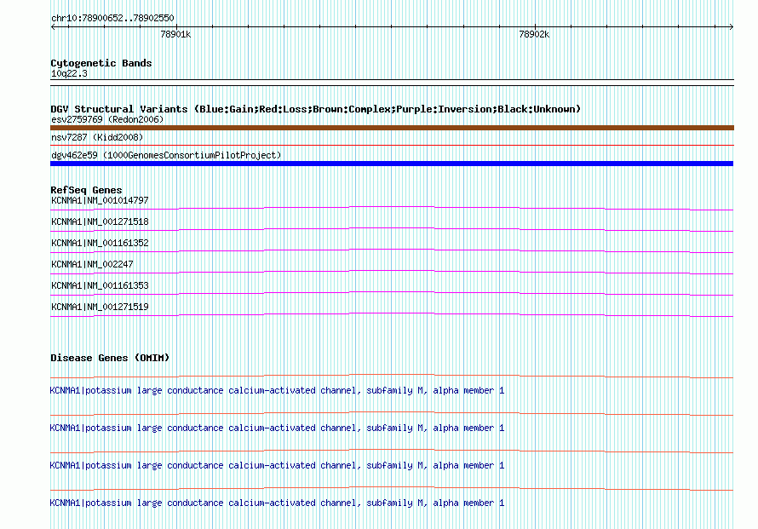This screenshot has width=758, height=529.
Task: Click the 10q22.3 band label
Action: click(x=69, y=73)
